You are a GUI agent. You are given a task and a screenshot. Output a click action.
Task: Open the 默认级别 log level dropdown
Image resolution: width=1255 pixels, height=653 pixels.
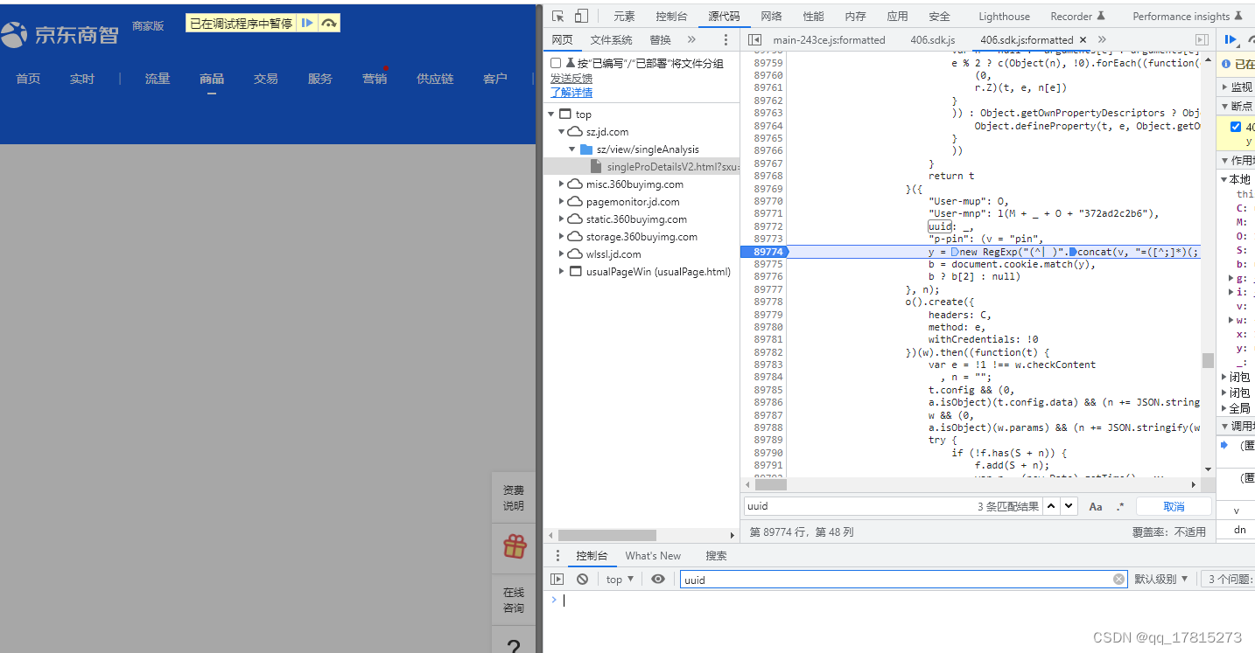coord(1161,580)
